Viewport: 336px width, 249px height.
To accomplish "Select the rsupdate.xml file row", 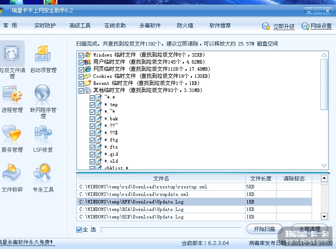I will point(194,194).
